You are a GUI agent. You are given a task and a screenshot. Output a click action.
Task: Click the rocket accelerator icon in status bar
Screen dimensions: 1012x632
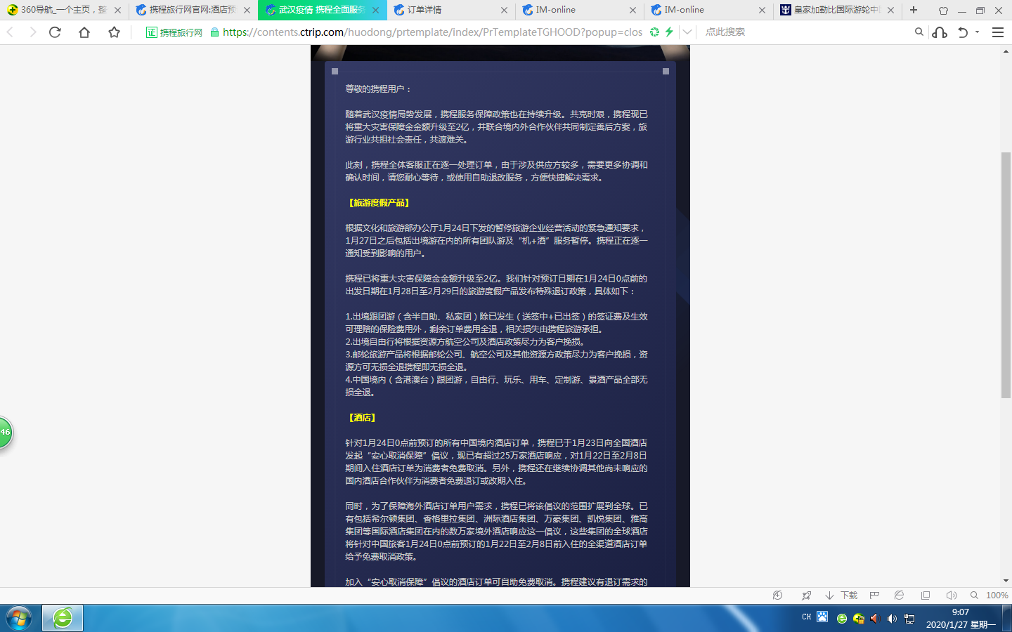click(806, 595)
